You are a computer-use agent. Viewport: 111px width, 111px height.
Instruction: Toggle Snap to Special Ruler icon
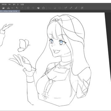click(71, 8)
